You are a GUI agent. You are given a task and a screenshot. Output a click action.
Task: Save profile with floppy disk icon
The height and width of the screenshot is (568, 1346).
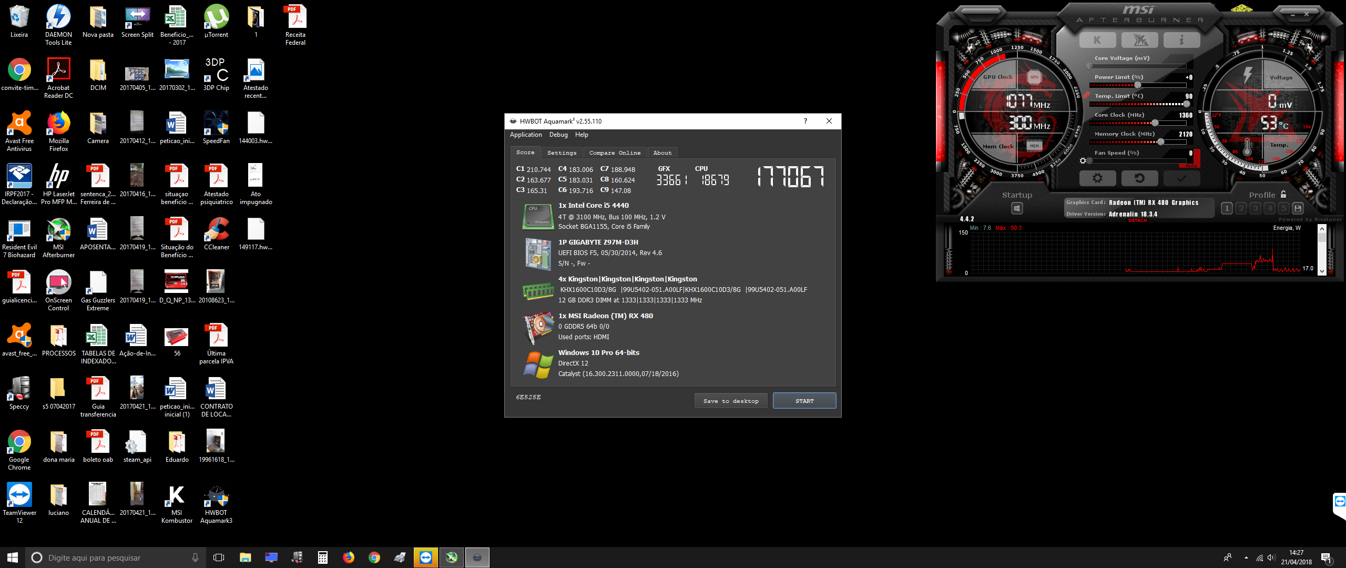[1298, 208]
